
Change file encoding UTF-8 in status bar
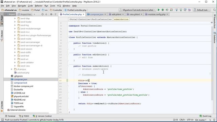190,120
